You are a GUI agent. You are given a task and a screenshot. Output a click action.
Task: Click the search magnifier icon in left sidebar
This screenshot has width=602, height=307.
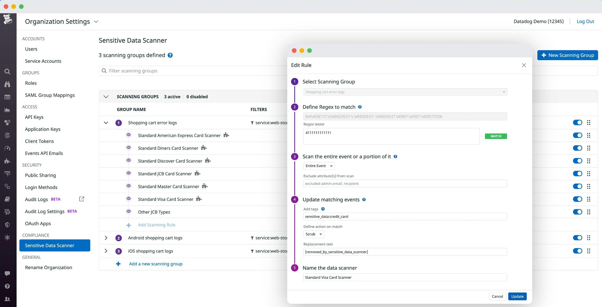pyautogui.click(x=7, y=72)
